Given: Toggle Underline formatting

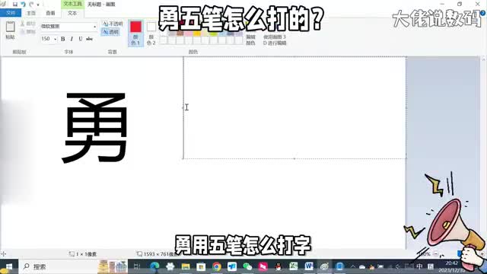Looking at the screenshot, I should (x=80, y=39).
